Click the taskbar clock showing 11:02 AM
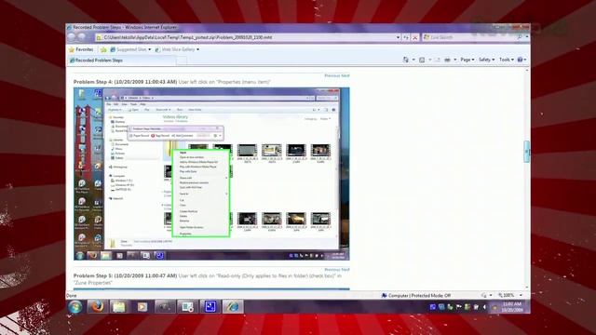Image resolution: width=596 pixels, height=335 pixels. 511,307
